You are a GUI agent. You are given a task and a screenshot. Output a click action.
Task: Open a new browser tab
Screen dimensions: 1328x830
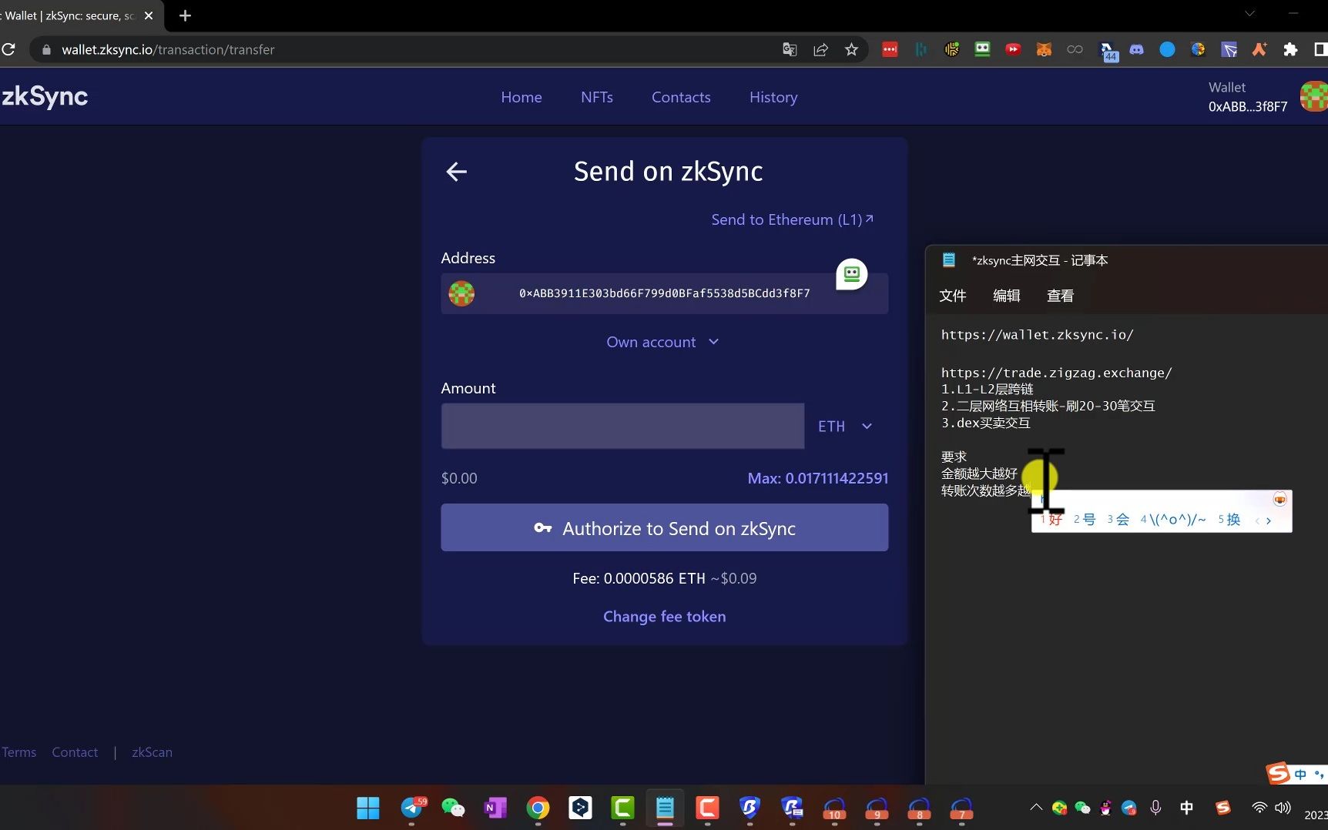[x=185, y=15]
